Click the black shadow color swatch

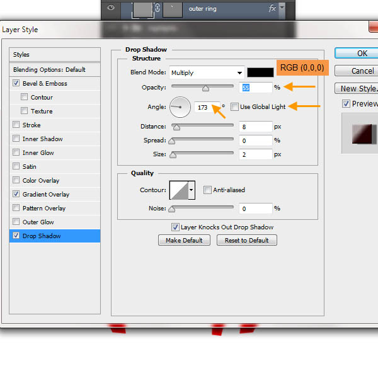pyautogui.click(x=260, y=72)
